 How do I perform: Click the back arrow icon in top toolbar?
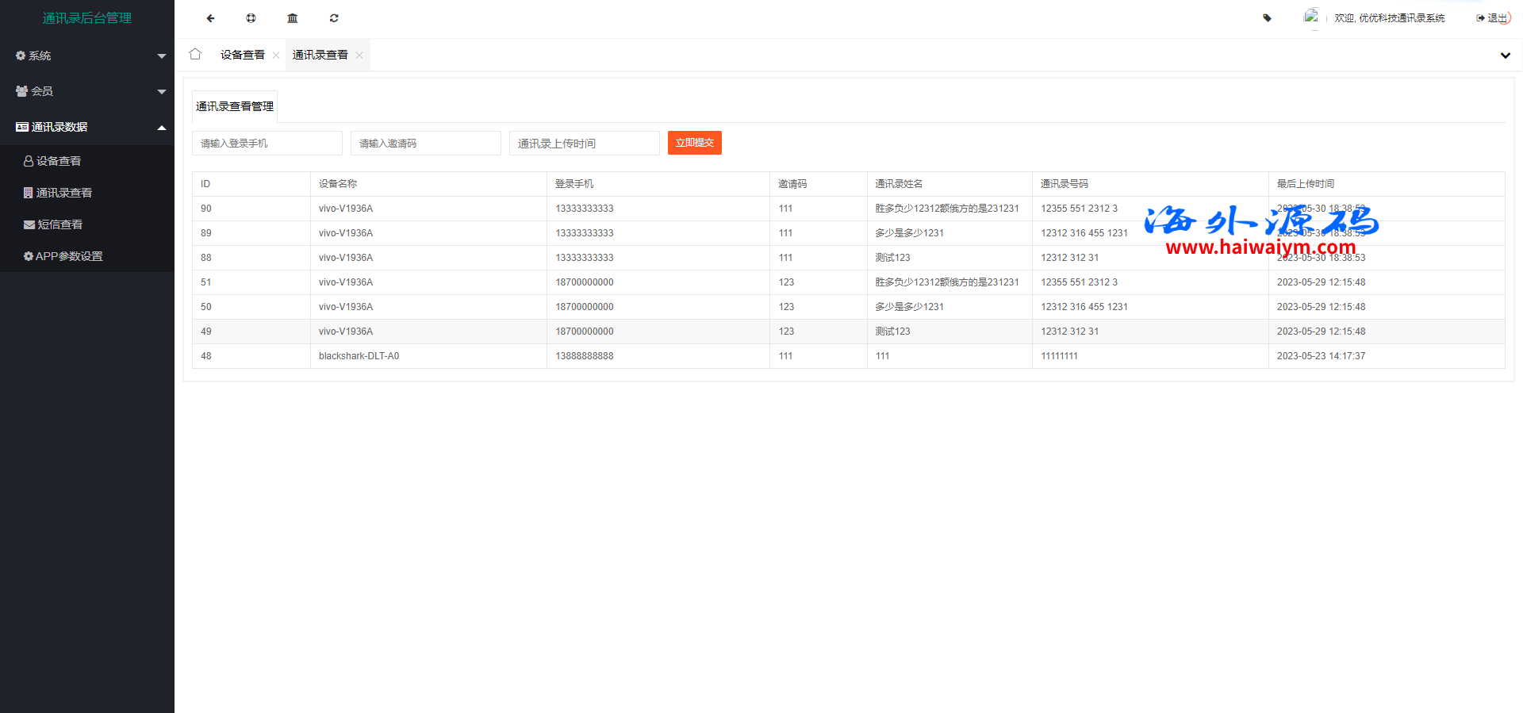(210, 18)
